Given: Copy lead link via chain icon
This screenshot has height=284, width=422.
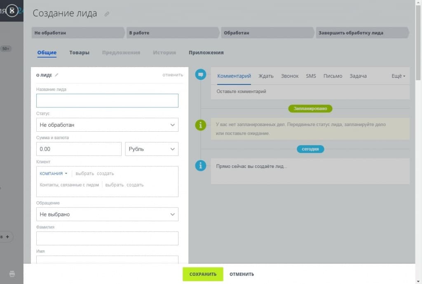Looking at the screenshot, I should 107,14.
